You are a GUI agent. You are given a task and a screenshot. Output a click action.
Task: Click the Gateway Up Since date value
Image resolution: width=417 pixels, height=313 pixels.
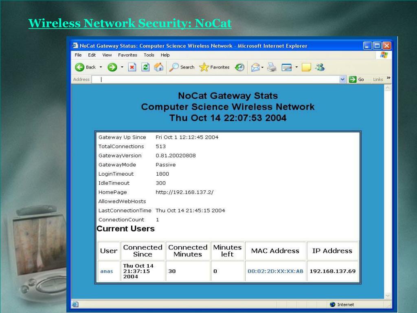click(187, 137)
